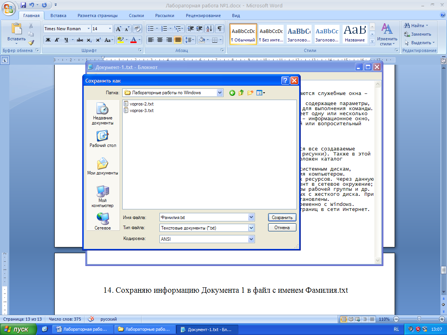Toggle align left paragraph

coord(151,40)
